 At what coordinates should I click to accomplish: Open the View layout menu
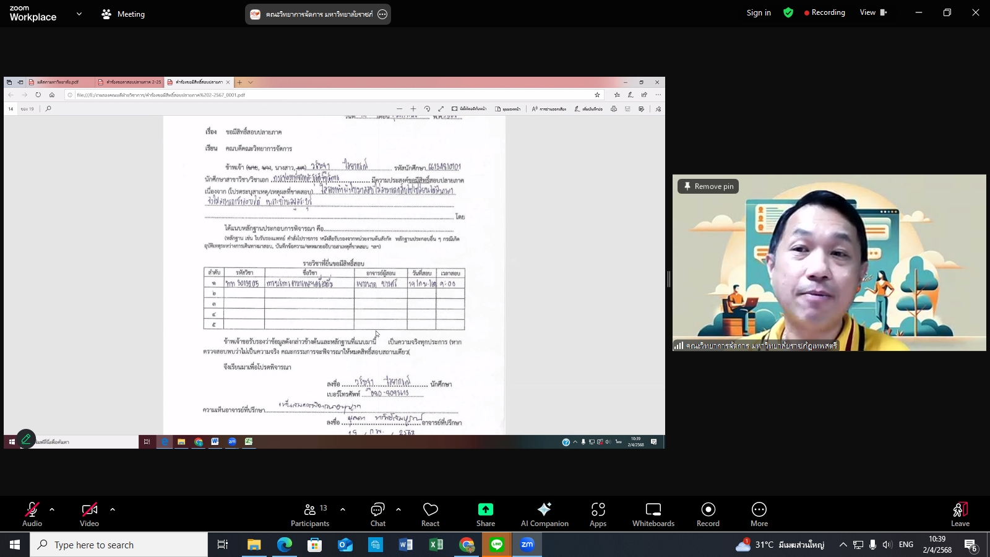tap(873, 12)
